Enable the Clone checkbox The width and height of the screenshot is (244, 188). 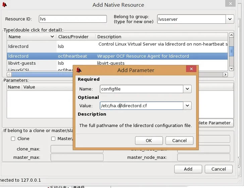coord(13,139)
